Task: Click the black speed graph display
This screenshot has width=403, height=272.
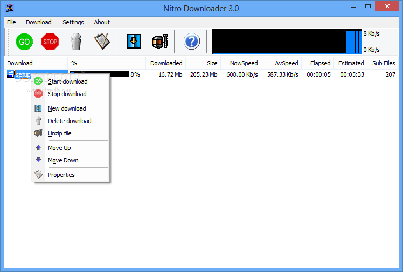Action: pyautogui.click(x=287, y=42)
